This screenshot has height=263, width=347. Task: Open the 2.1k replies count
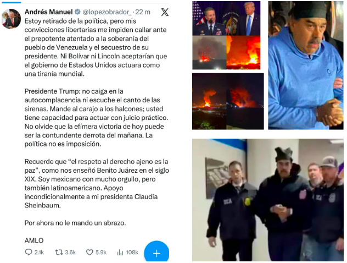point(39,253)
